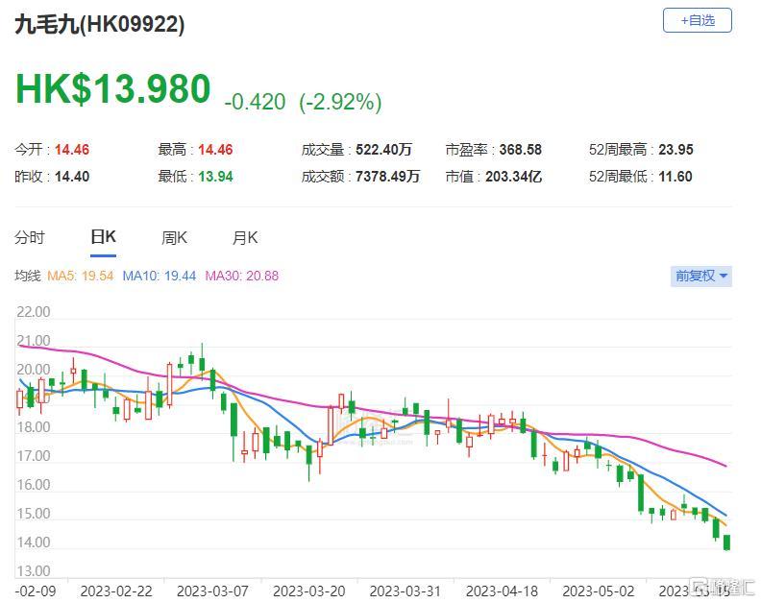This screenshot has width=761, height=603.
Task: Click the last green candlestick near 14.00
Action: [726, 543]
